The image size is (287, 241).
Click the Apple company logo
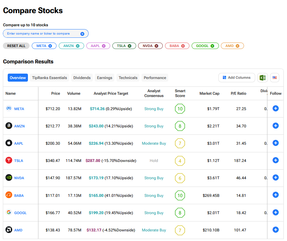tap(9, 143)
